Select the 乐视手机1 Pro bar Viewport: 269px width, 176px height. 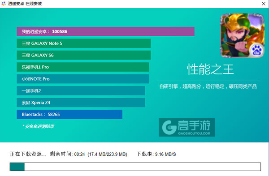[x=83, y=67]
